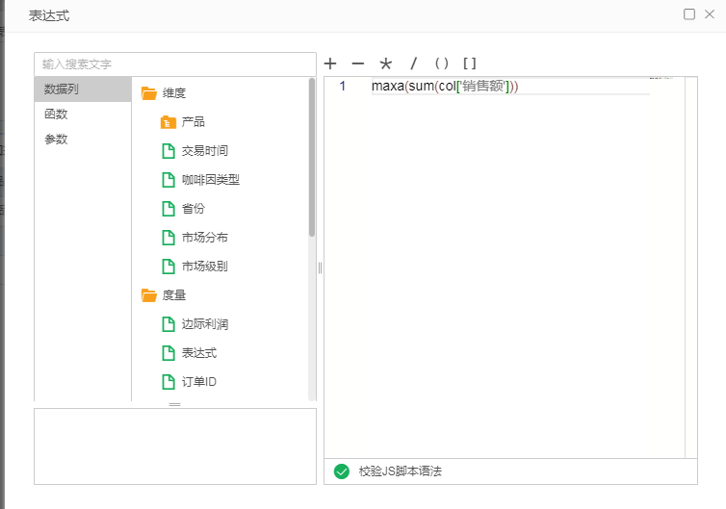Click the horizontal splitter handle below the tree

(175, 405)
